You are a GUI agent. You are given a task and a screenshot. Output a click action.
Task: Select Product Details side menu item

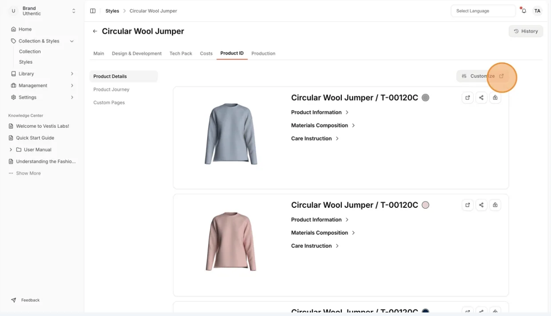(124, 76)
